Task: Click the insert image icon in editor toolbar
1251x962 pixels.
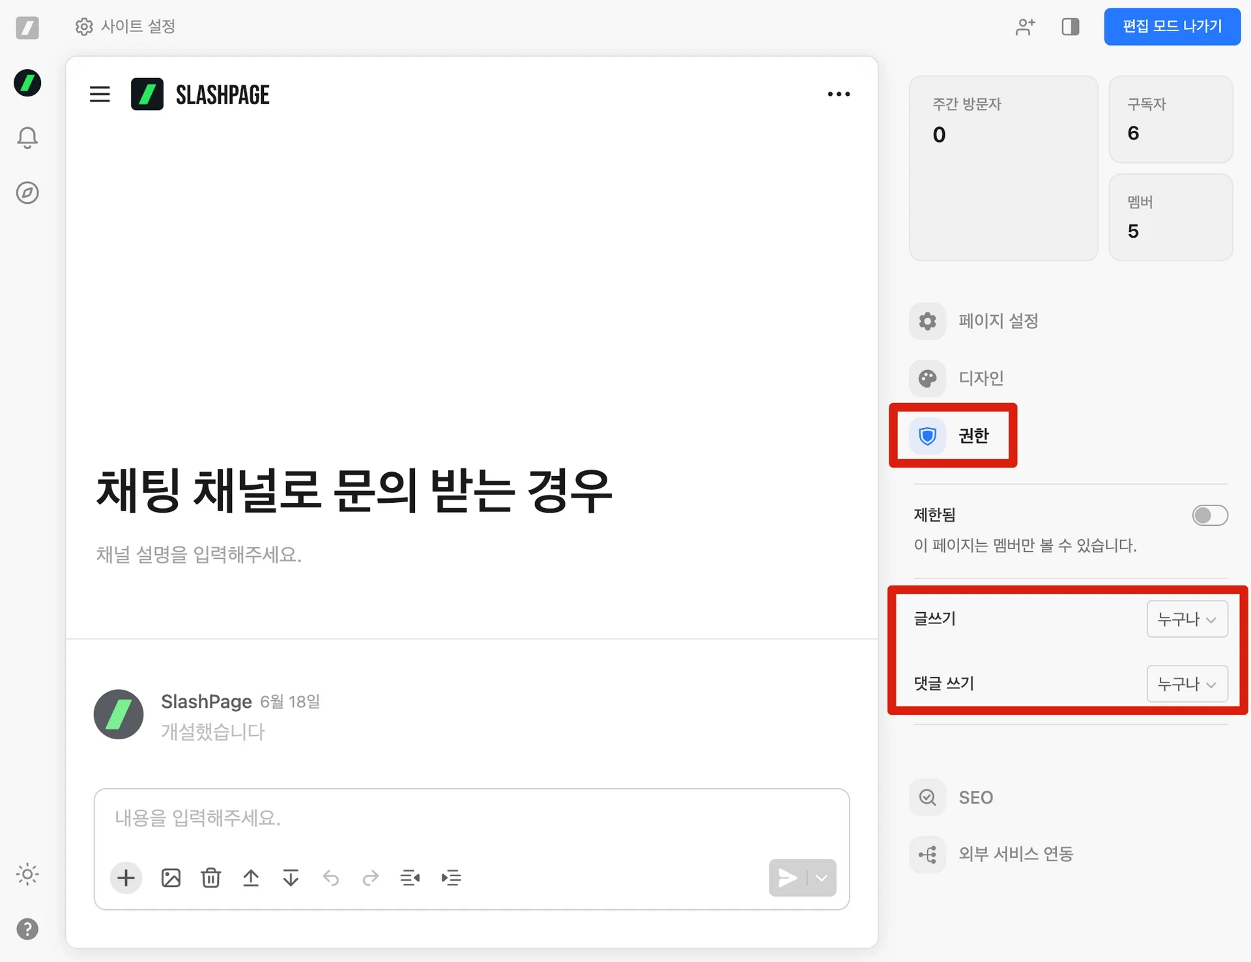Action: click(x=171, y=878)
